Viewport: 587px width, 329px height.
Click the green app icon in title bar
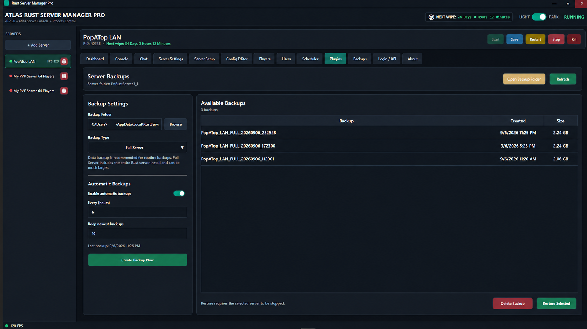(6, 3)
